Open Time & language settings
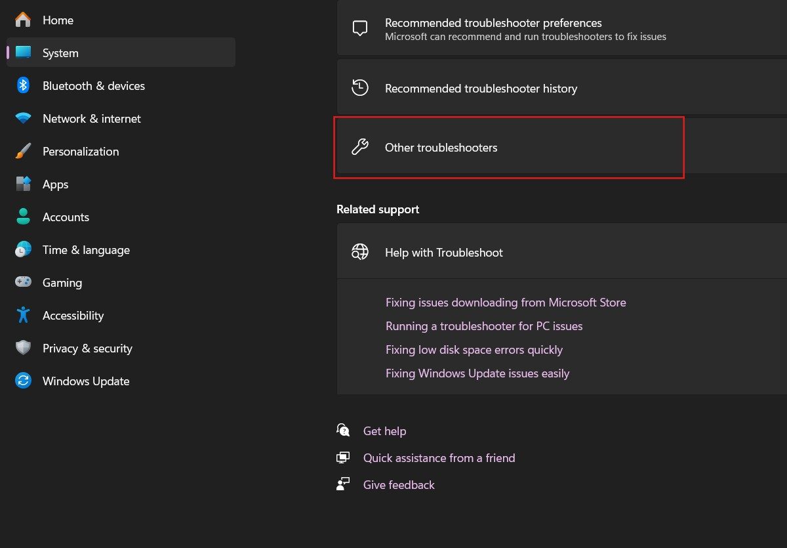 coord(86,250)
